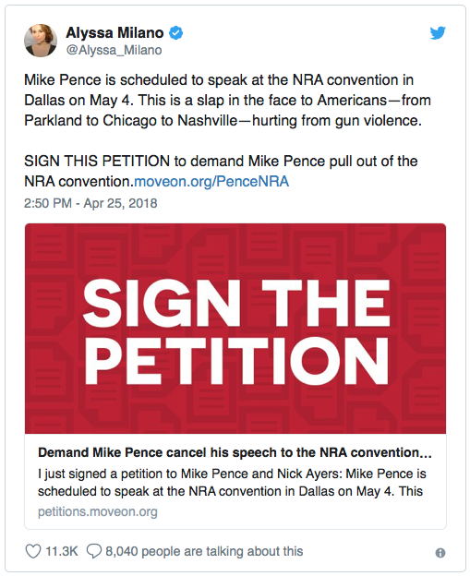
Task: View the 11.3K likes count
Action: click(x=61, y=551)
